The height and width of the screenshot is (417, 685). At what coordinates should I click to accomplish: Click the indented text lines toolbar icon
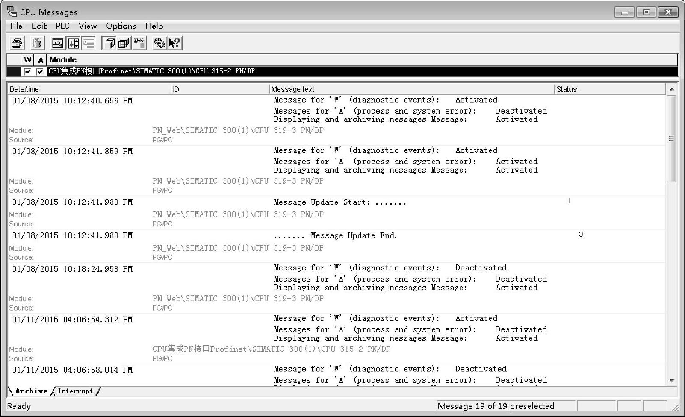(x=89, y=43)
